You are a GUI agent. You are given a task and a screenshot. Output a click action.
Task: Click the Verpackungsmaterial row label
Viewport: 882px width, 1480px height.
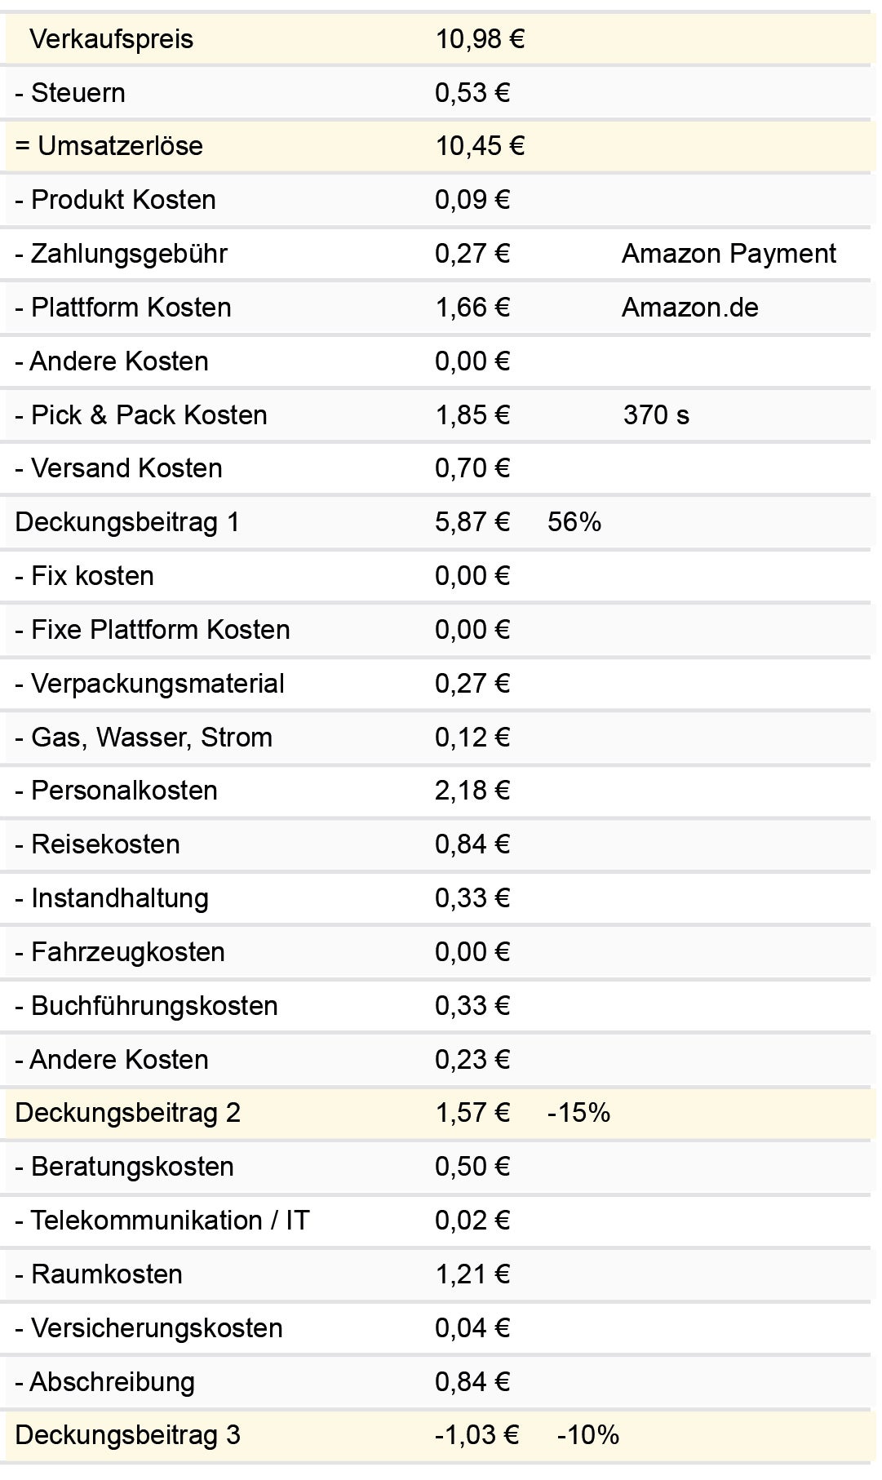(149, 684)
